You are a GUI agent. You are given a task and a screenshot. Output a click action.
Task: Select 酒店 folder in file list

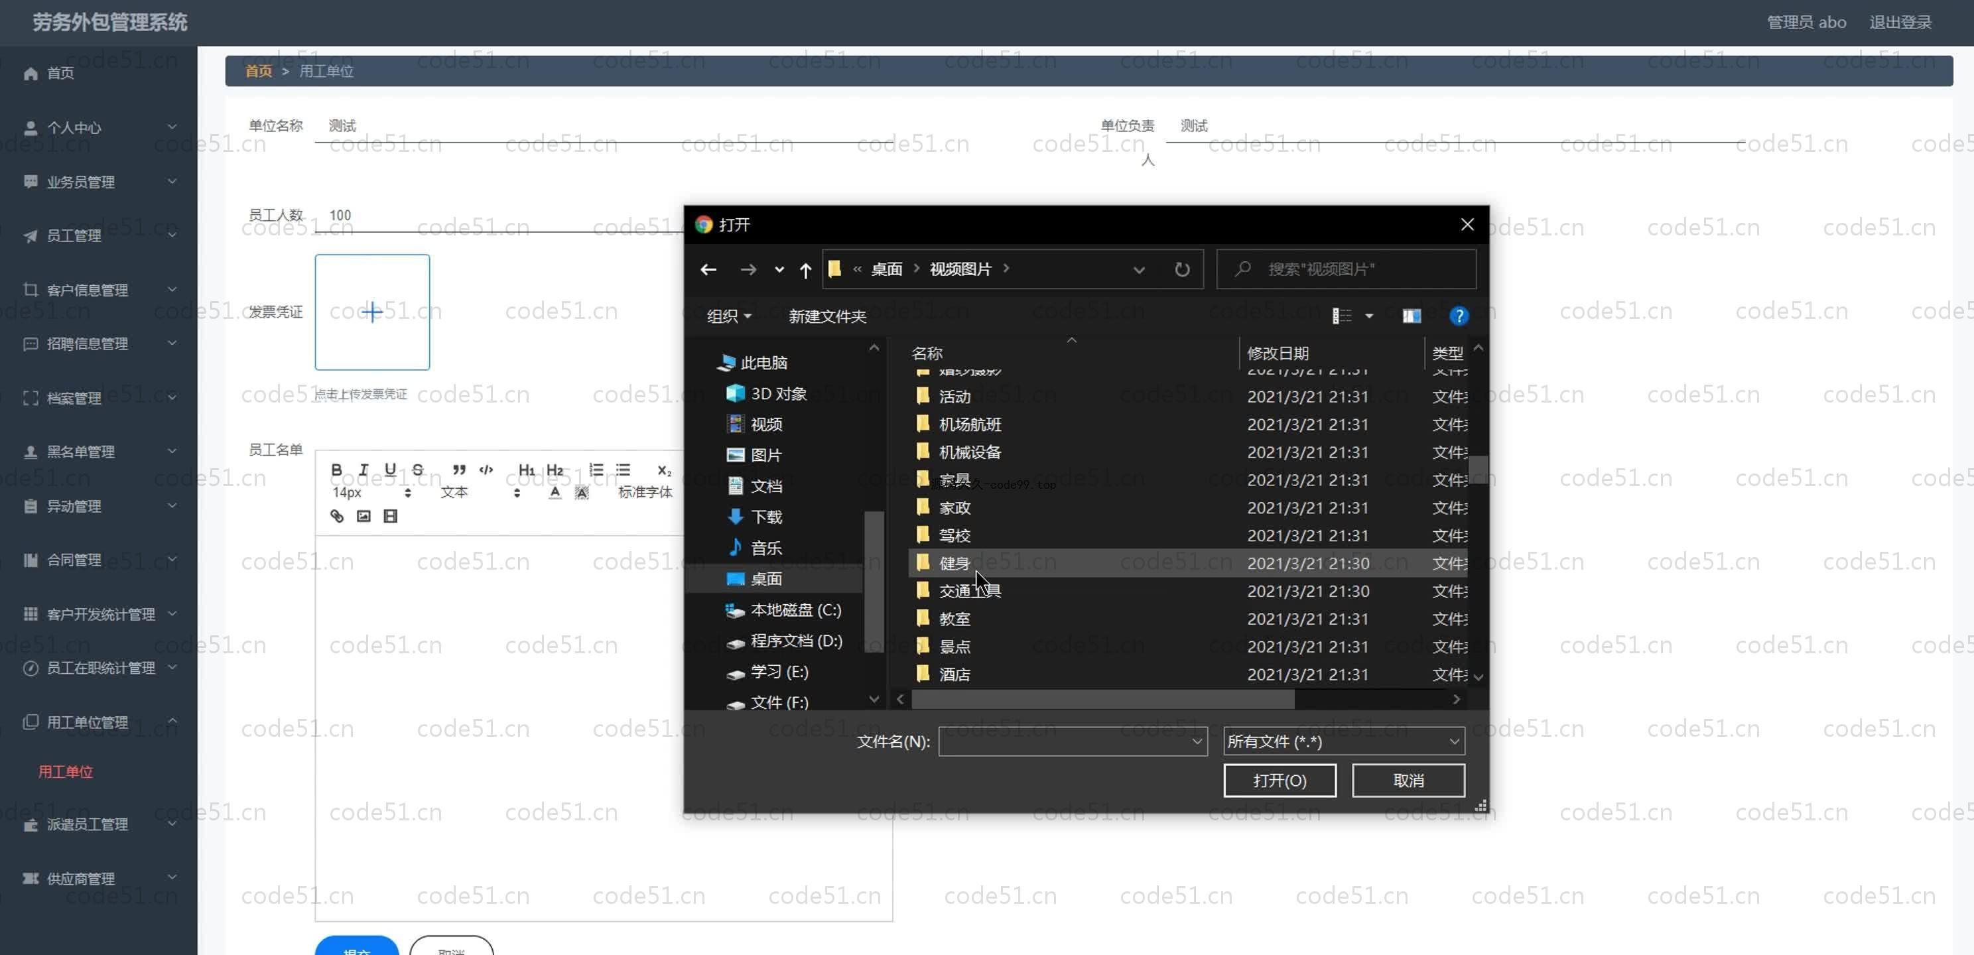pyautogui.click(x=1187, y=674)
